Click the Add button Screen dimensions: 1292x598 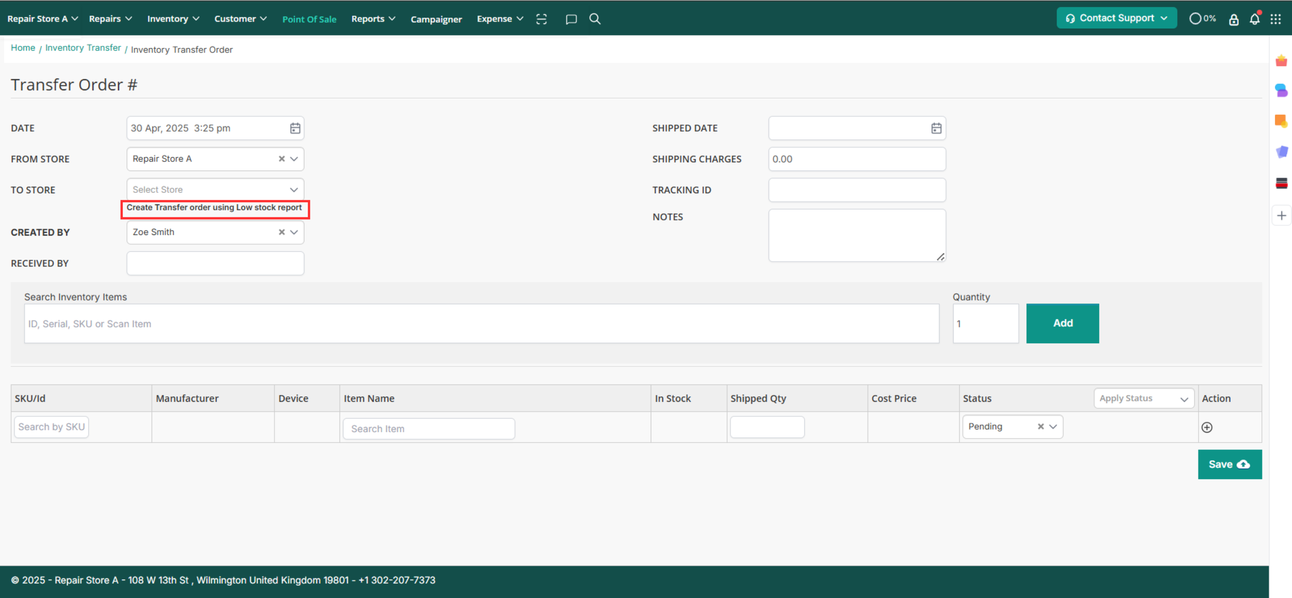coord(1062,323)
